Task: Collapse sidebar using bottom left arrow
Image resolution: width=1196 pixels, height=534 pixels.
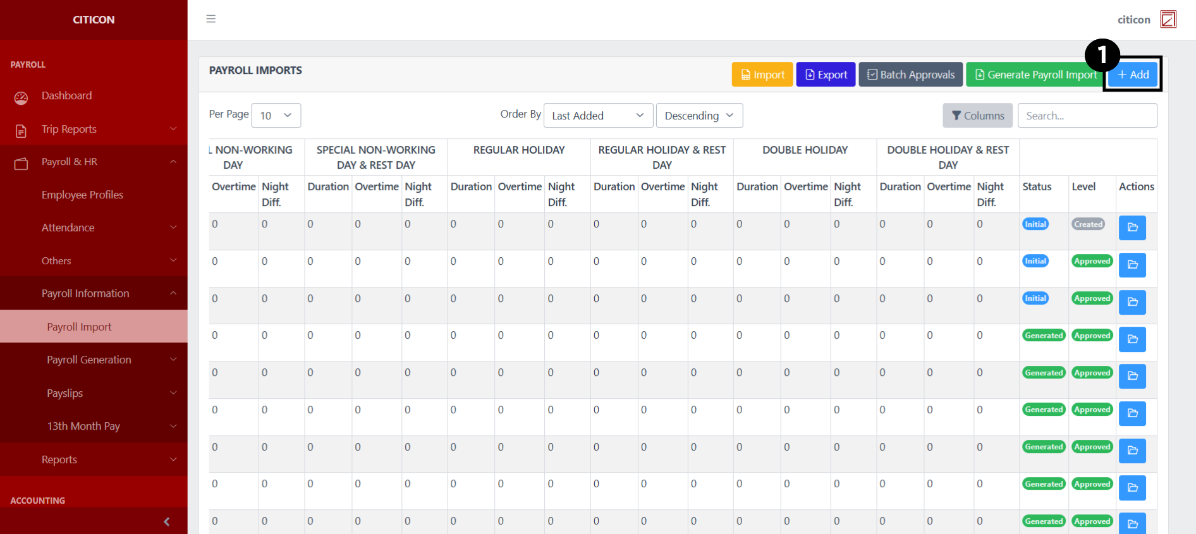Action: point(166,521)
